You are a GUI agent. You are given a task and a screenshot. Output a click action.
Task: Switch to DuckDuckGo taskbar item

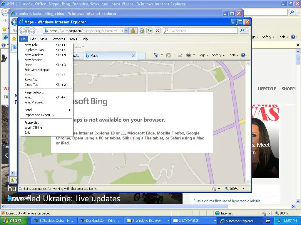click(x=100, y=221)
